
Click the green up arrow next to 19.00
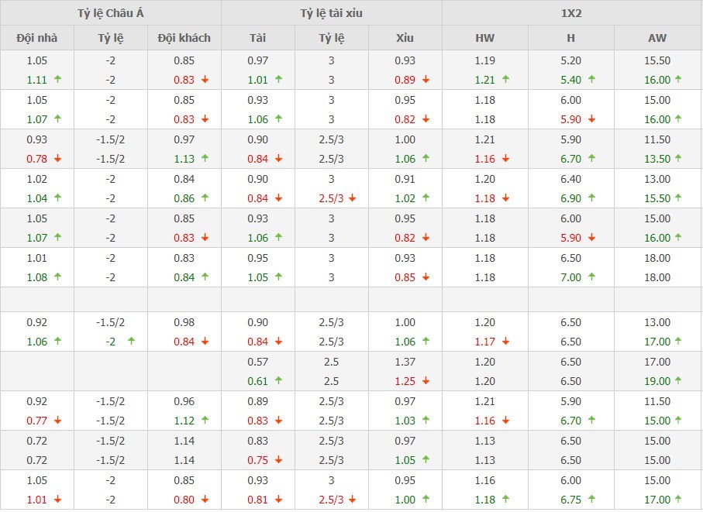click(x=678, y=381)
